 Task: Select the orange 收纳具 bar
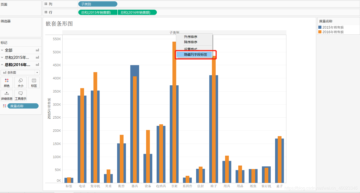coord(161,154)
